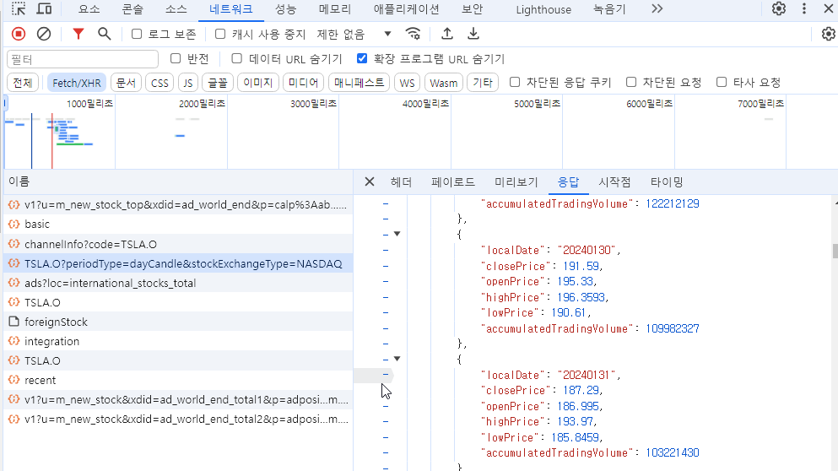Enable the Preserve log (로그 보존) checkbox
Viewport: 838px width, 471px height.
137,34
